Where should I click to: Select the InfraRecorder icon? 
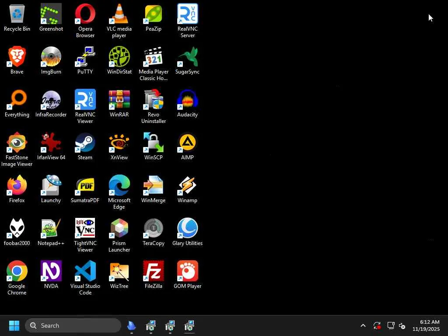[51, 103]
